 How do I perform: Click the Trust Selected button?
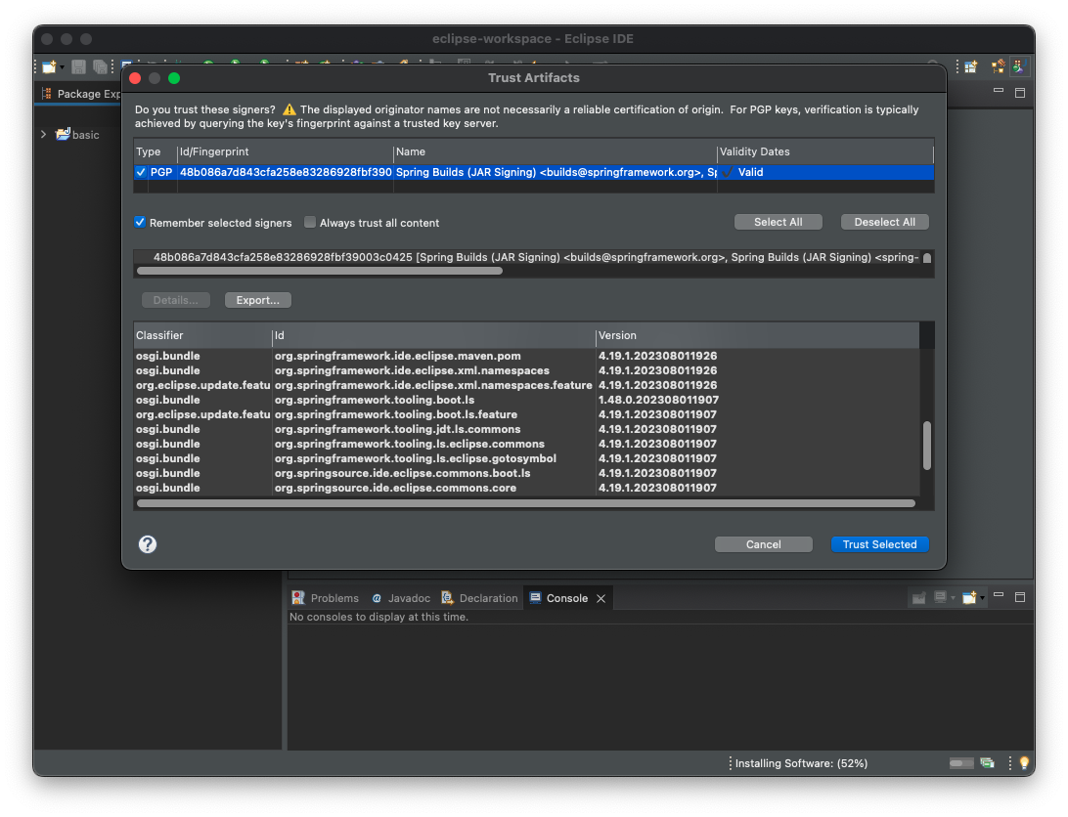(x=880, y=544)
